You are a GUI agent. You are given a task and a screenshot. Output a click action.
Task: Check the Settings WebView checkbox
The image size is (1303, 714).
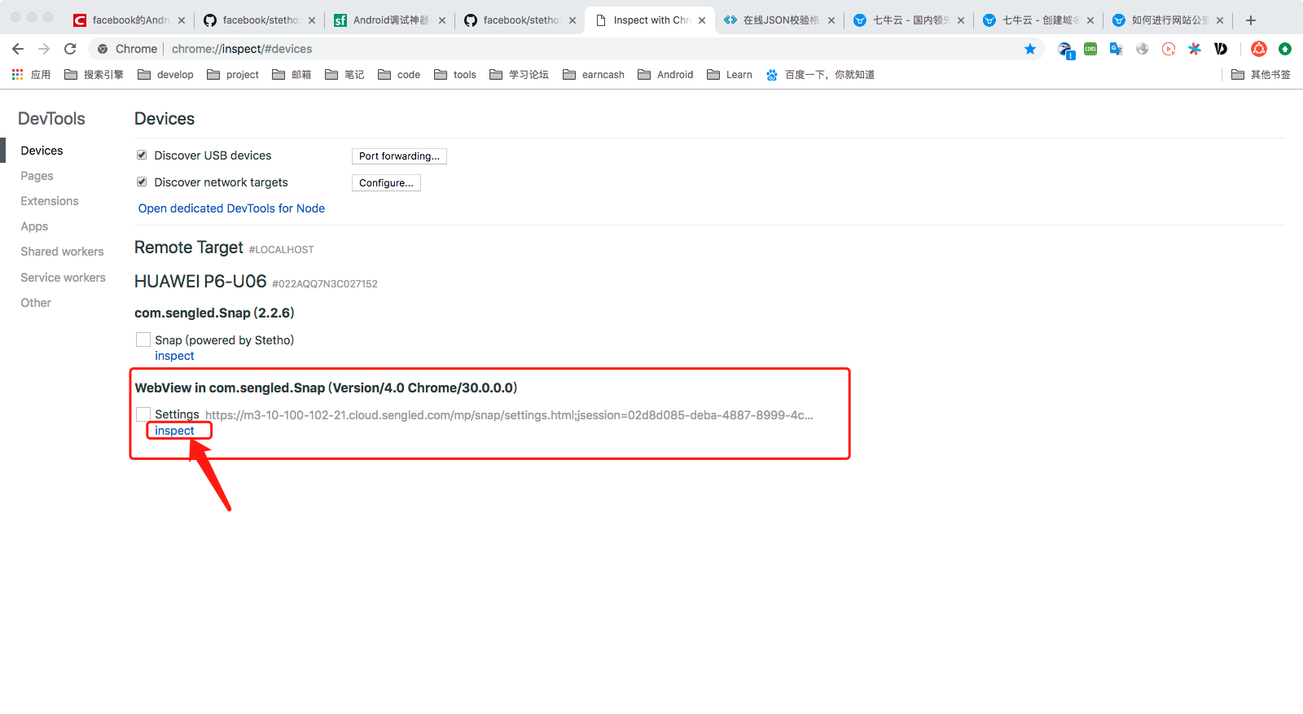(x=143, y=414)
